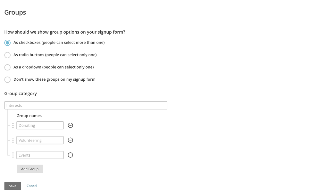
Task: Click the Donating group name field
Action: (x=40, y=125)
